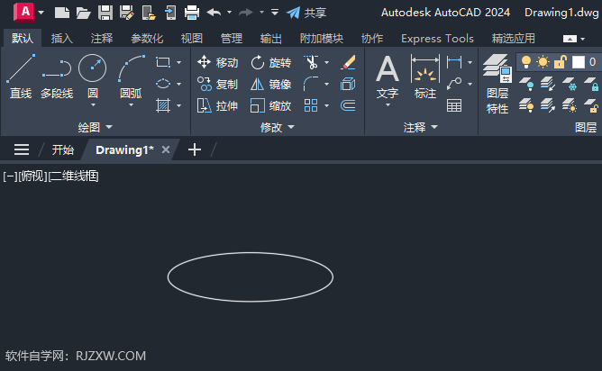The width and height of the screenshot is (602, 371).
Task: Click the Text (文字) tool
Action: 388,77
